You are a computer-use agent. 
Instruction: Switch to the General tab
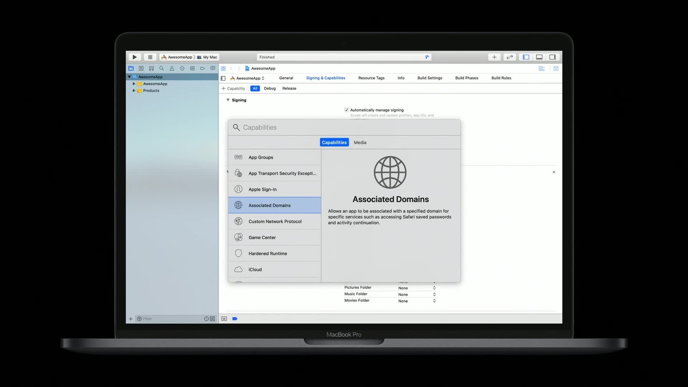click(286, 78)
